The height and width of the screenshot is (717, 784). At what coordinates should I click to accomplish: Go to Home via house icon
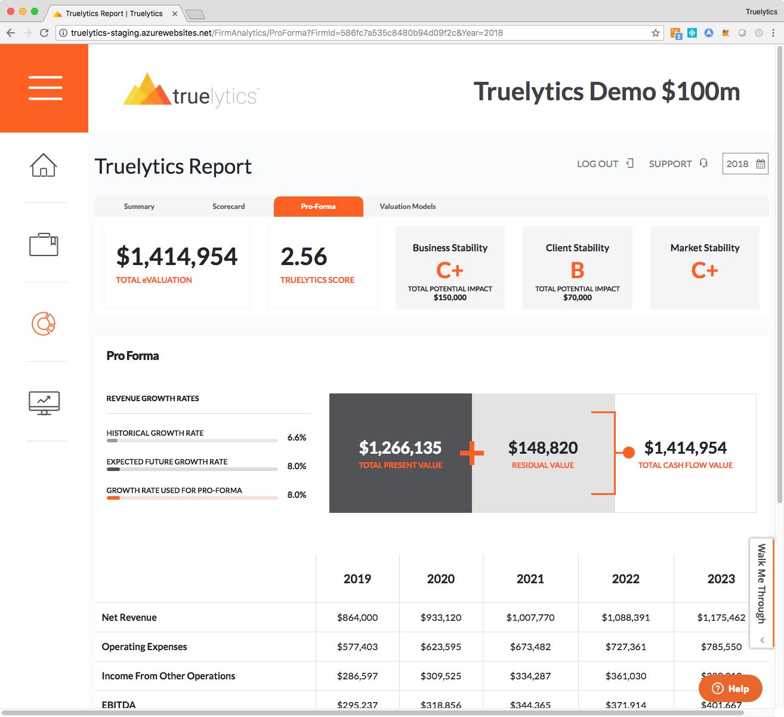tap(44, 165)
